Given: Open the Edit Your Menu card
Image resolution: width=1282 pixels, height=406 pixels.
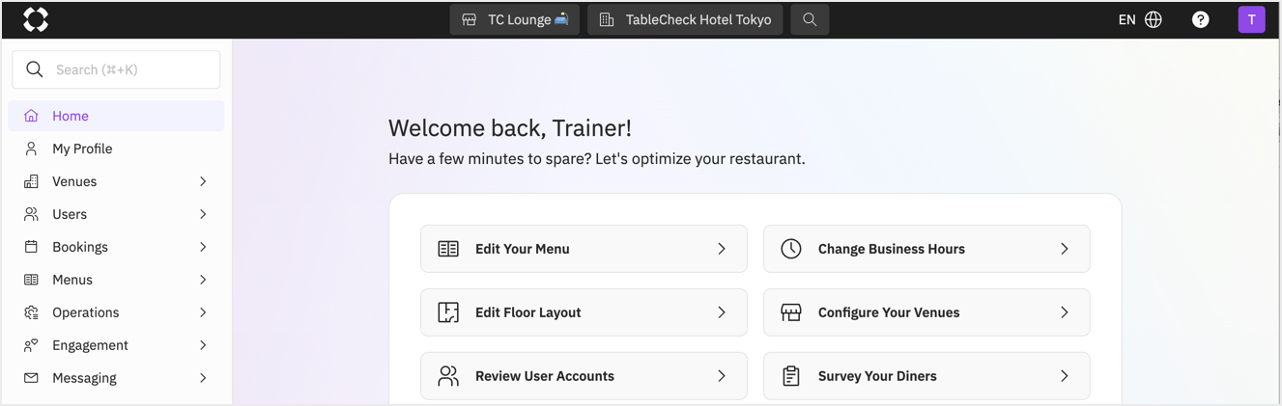Looking at the screenshot, I should point(584,249).
